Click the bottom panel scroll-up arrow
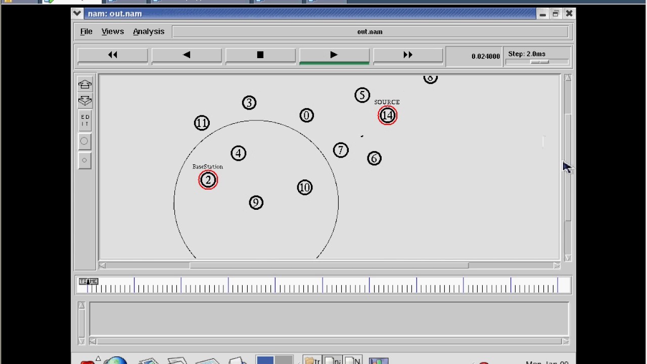 81,306
